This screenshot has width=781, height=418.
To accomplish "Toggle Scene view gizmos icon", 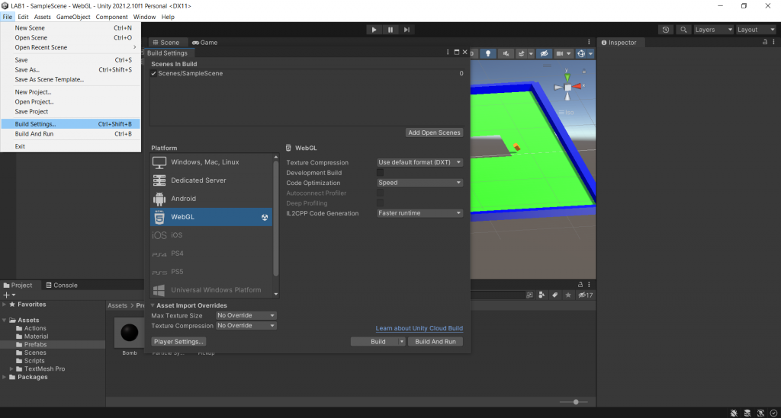I will 581,54.
